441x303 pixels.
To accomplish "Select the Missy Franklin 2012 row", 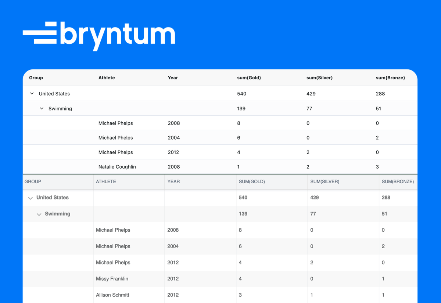I will tap(147, 279).
